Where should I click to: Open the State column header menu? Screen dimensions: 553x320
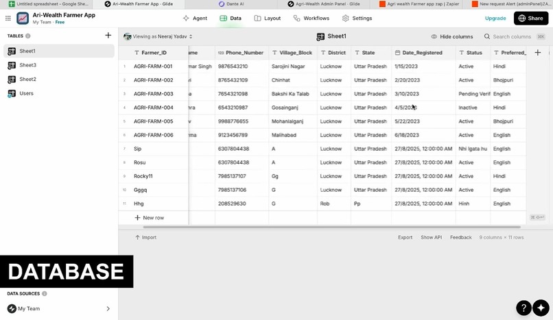point(371,53)
